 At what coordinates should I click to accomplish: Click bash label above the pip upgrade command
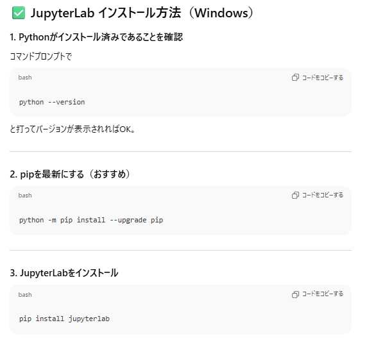(25, 195)
